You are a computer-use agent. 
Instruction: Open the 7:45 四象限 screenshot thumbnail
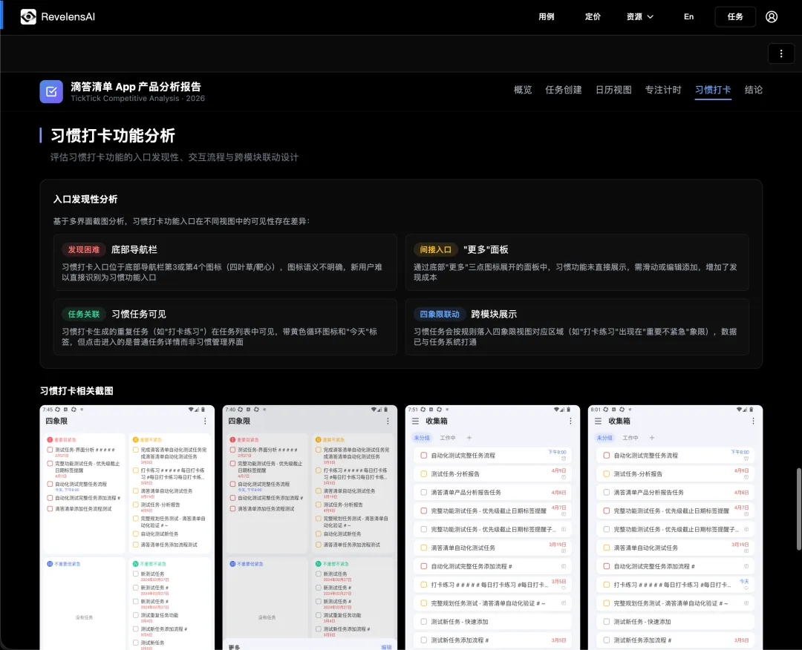pos(127,528)
